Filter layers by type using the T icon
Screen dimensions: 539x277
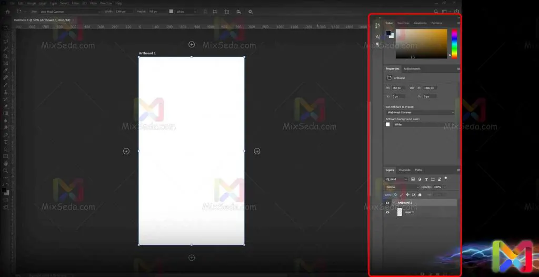(x=426, y=180)
